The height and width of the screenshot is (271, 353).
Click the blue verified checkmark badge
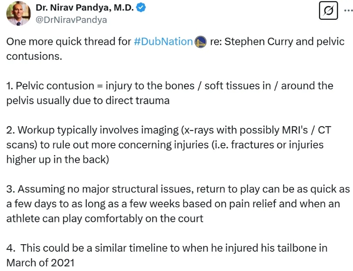tap(141, 7)
